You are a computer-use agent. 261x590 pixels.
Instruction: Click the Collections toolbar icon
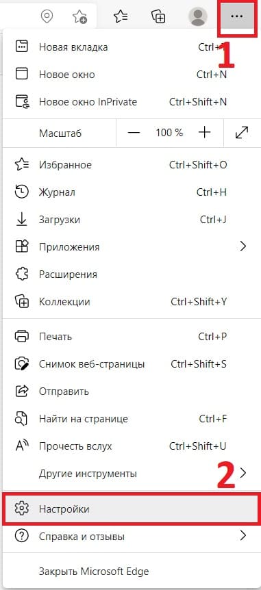158,16
